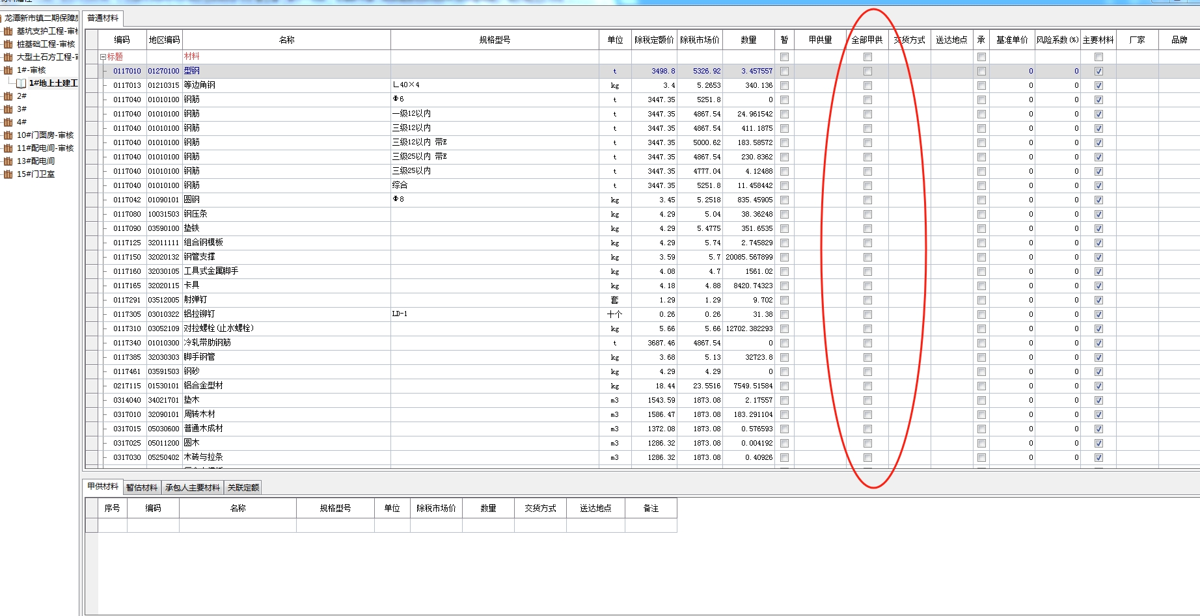Click quantity cell 20085.567899
The image size is (1200, 616).
(748, 258)
